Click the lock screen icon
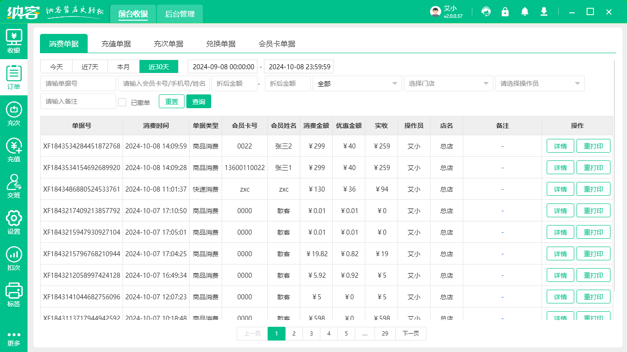The width and height of the screenshot is (627, 352). [505, 11]
